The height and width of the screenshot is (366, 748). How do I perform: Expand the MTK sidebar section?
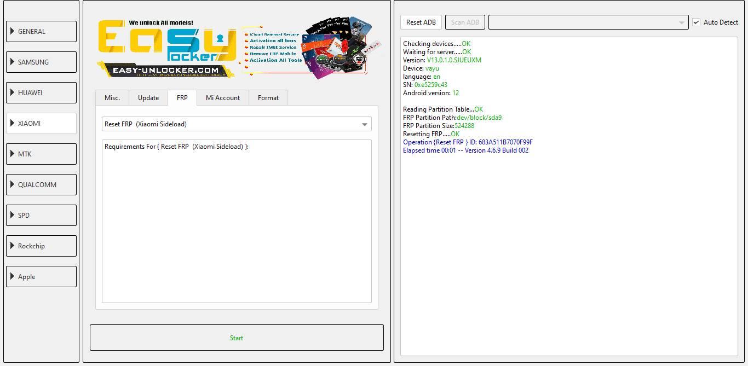41,154
